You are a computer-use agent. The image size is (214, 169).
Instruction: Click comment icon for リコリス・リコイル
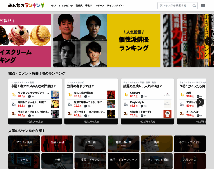coord(30,116)
